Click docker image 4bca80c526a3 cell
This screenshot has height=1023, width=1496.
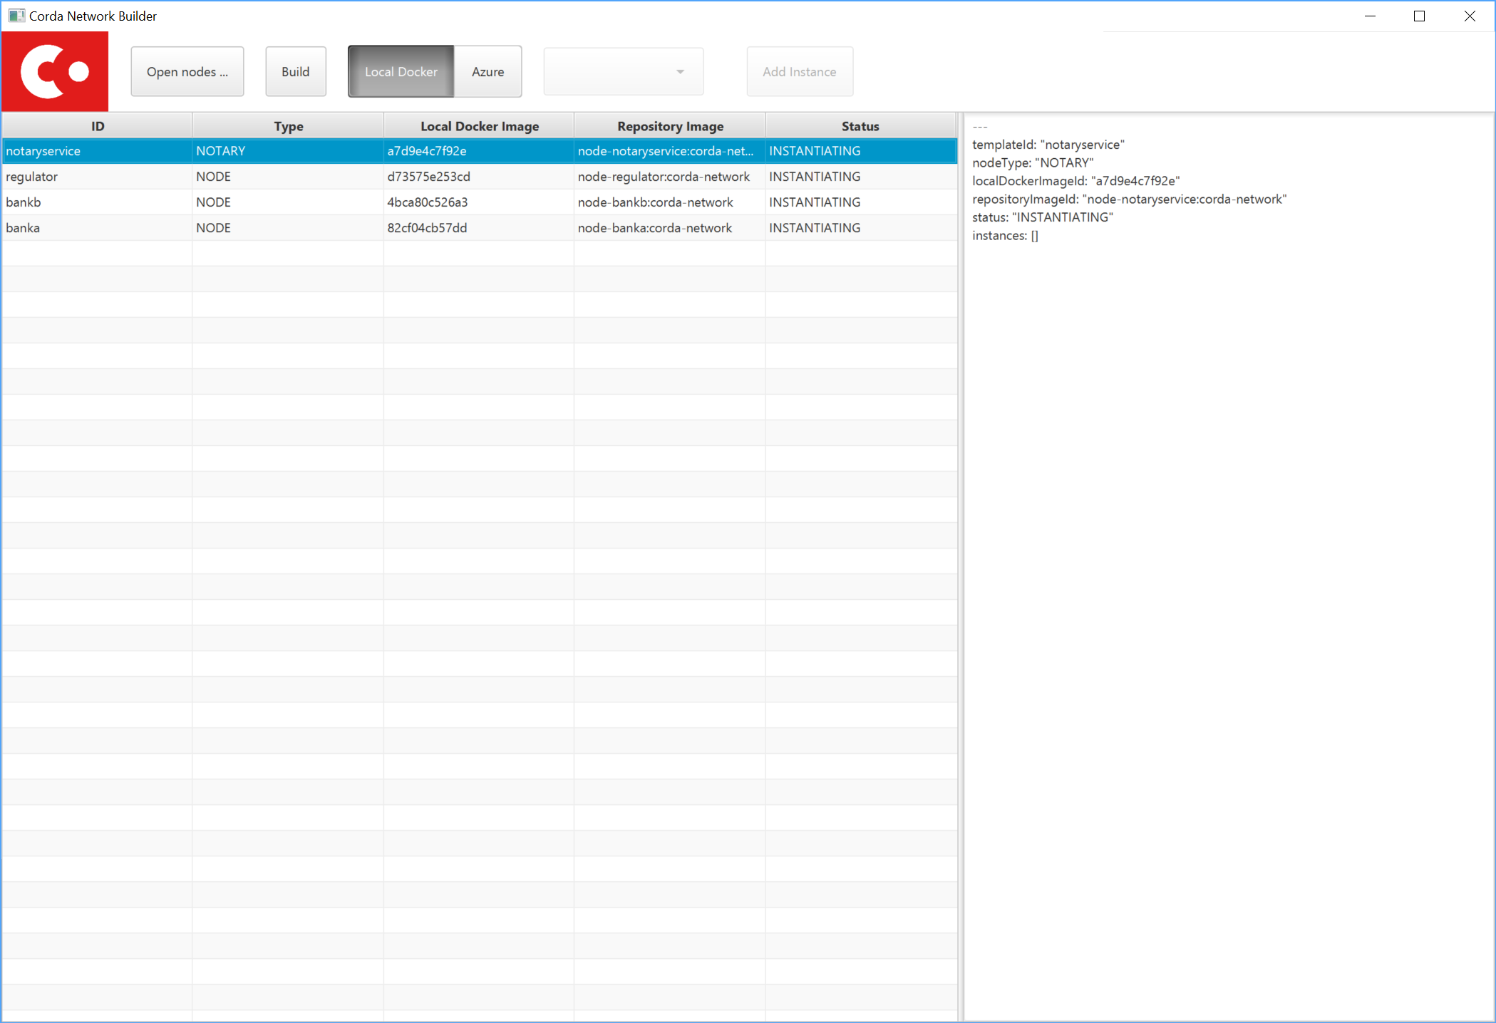pos(479,202)
